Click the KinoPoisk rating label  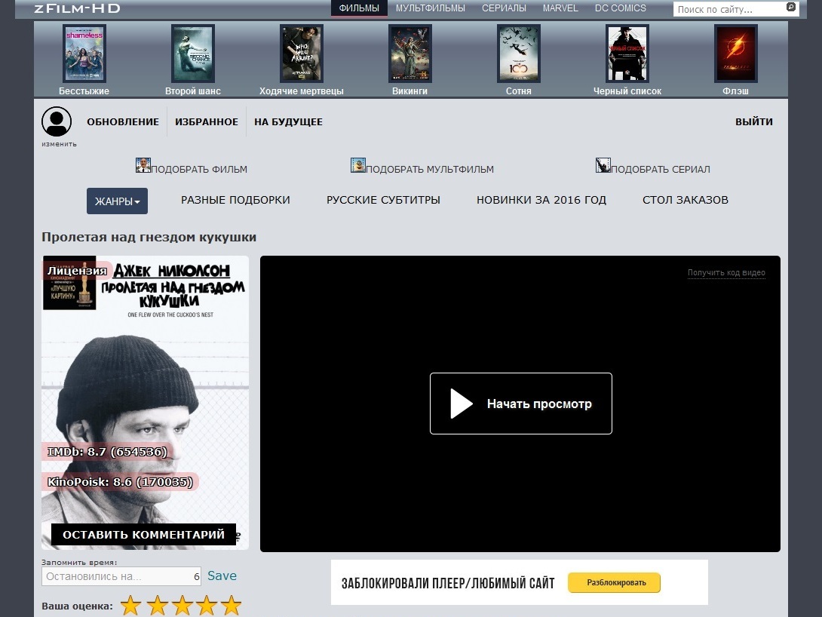click(120, 482)
